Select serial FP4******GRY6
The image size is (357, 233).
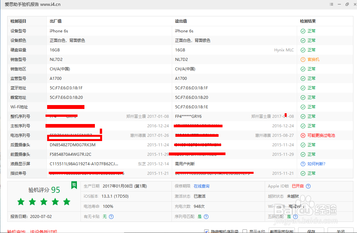point(188,116)
